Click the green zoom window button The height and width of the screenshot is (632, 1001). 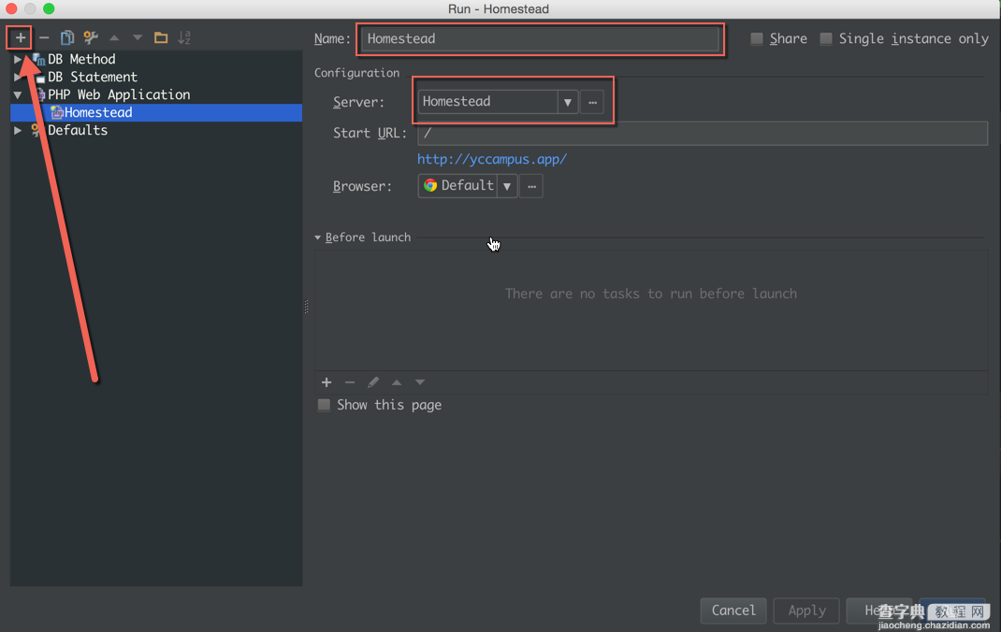click(49, 8)
